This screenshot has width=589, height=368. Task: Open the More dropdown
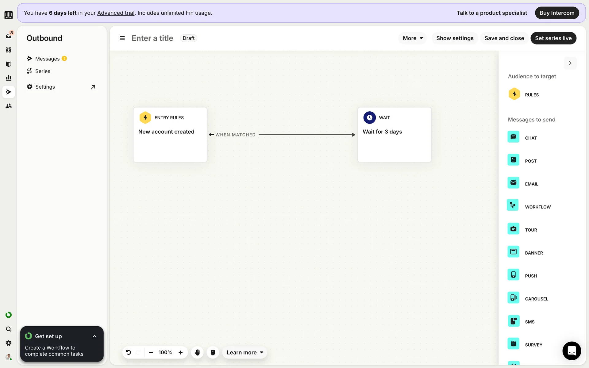coord(413,38)
